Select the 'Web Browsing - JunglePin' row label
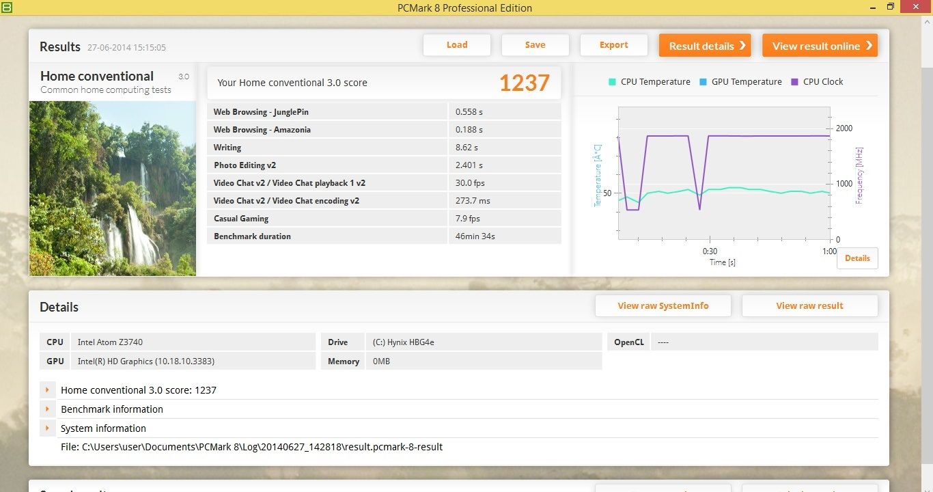 point(261,112)
